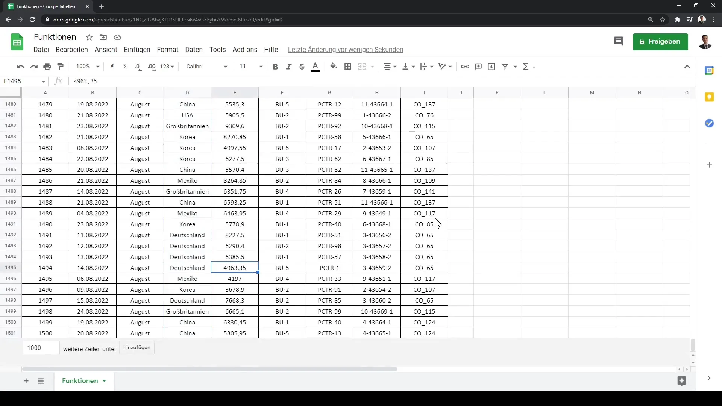Image resolution: width=722 pixels, height=406 pixels.
Task: Click Letzte Änderung vor wenigen Sekunden link
Action: [345, 50]
